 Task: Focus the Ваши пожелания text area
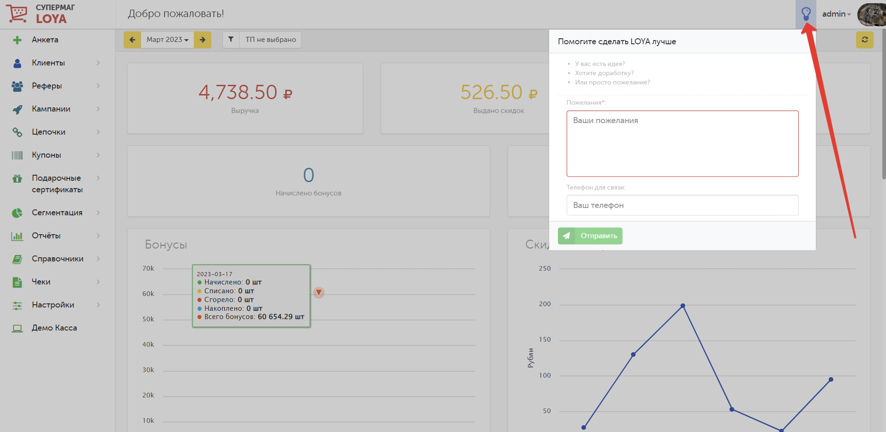point(682,143)
